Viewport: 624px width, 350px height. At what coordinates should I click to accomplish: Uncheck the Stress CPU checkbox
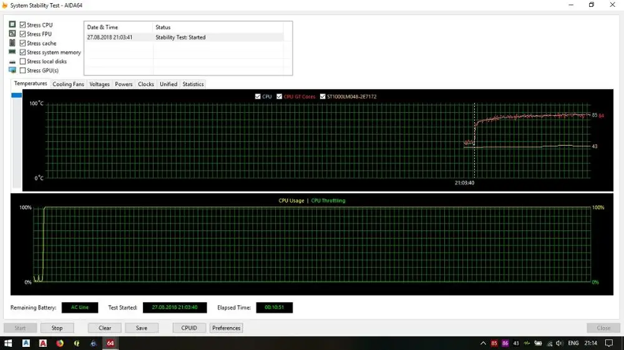click(22, 25)
